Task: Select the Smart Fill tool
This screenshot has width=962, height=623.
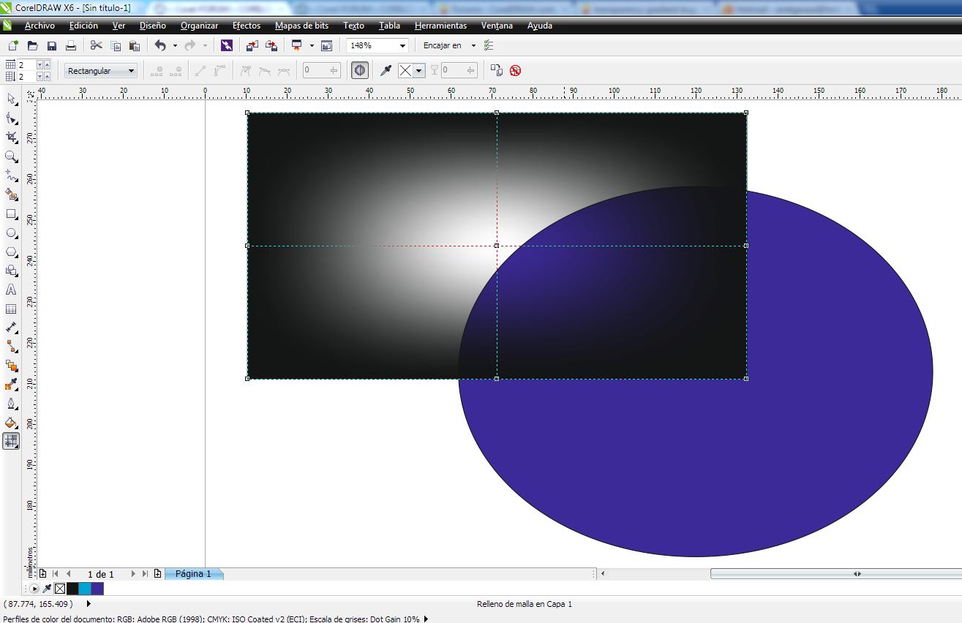Action: [11, 195]
